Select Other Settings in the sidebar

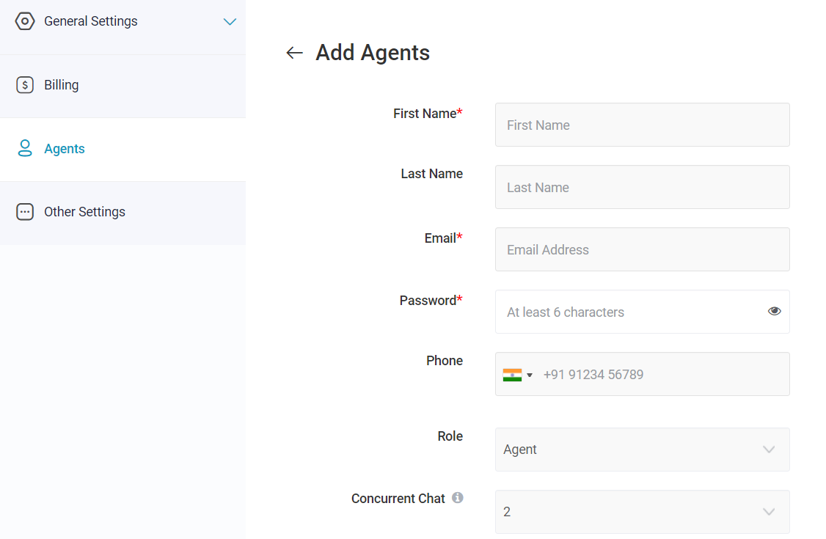(123, 212)
